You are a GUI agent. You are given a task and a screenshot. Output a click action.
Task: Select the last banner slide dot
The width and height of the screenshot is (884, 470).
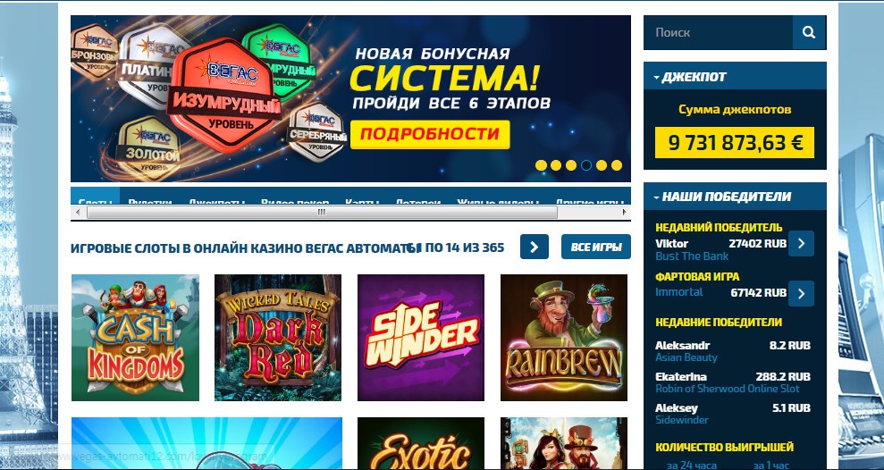click(617, 165)
